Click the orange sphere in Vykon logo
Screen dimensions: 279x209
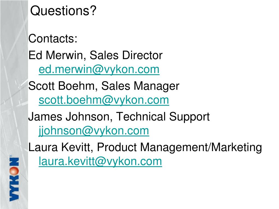point(14,171)
